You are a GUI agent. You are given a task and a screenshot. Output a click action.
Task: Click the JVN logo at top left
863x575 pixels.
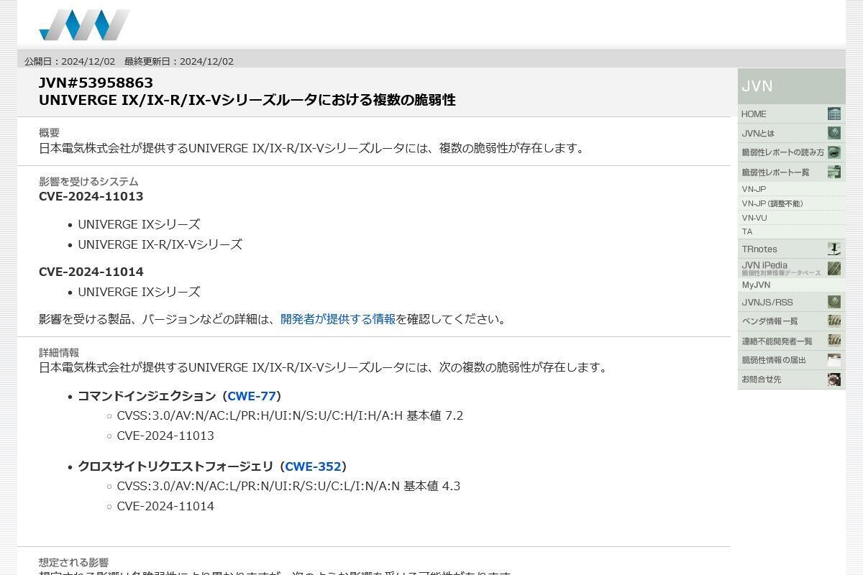click(x=85, y=24)
